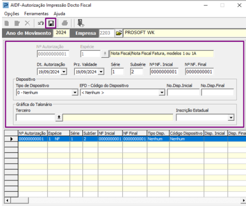
Task: Open the Ferramentas menu
Action: coord(37,14)
